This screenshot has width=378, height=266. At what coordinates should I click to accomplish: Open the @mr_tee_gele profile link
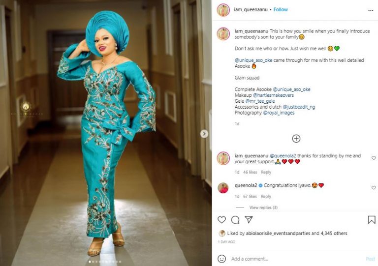click(x=260, y=101)
